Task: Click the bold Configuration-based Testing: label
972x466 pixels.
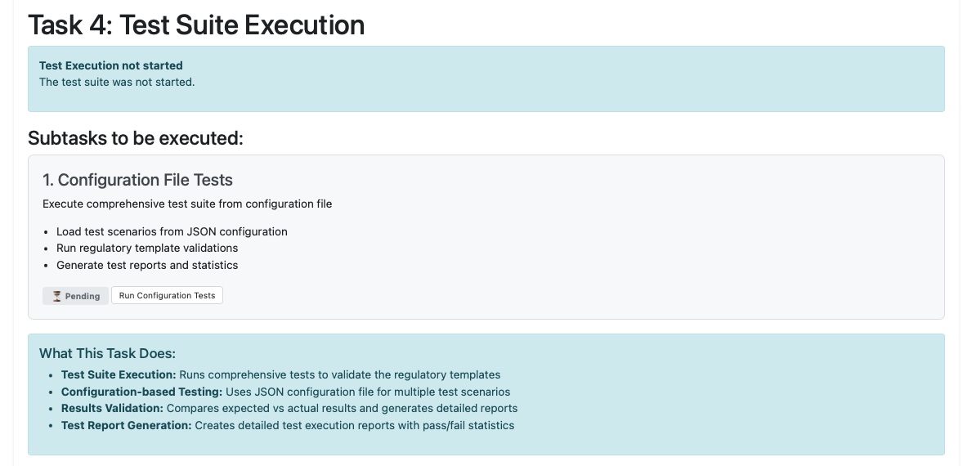Action: pos(141,392)
